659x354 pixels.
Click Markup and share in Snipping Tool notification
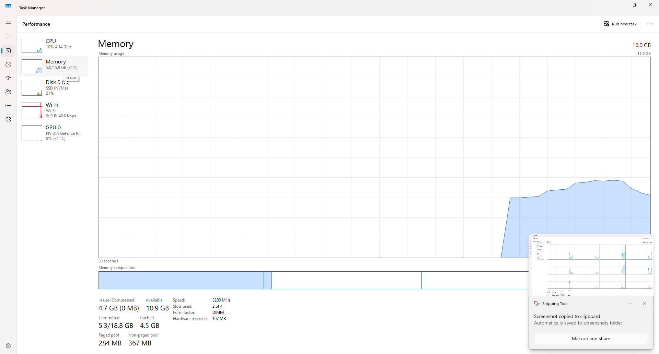click(x=591, y=339)
